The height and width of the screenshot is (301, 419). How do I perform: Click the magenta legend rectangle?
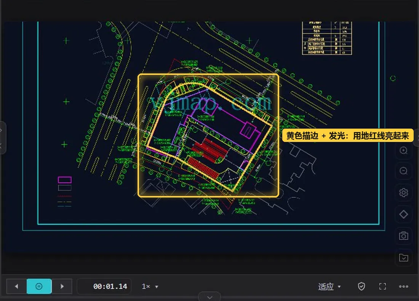click(x=65, y=180)
